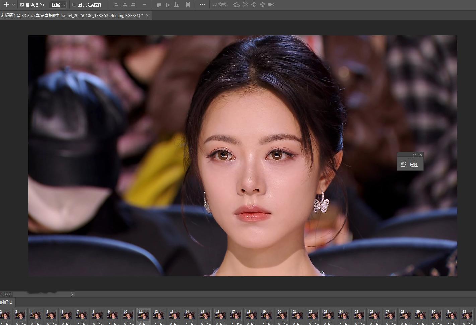Screen dimensions: 476x325
Task: Select the Move tool icon in options bar
Action: pos(6,5)
